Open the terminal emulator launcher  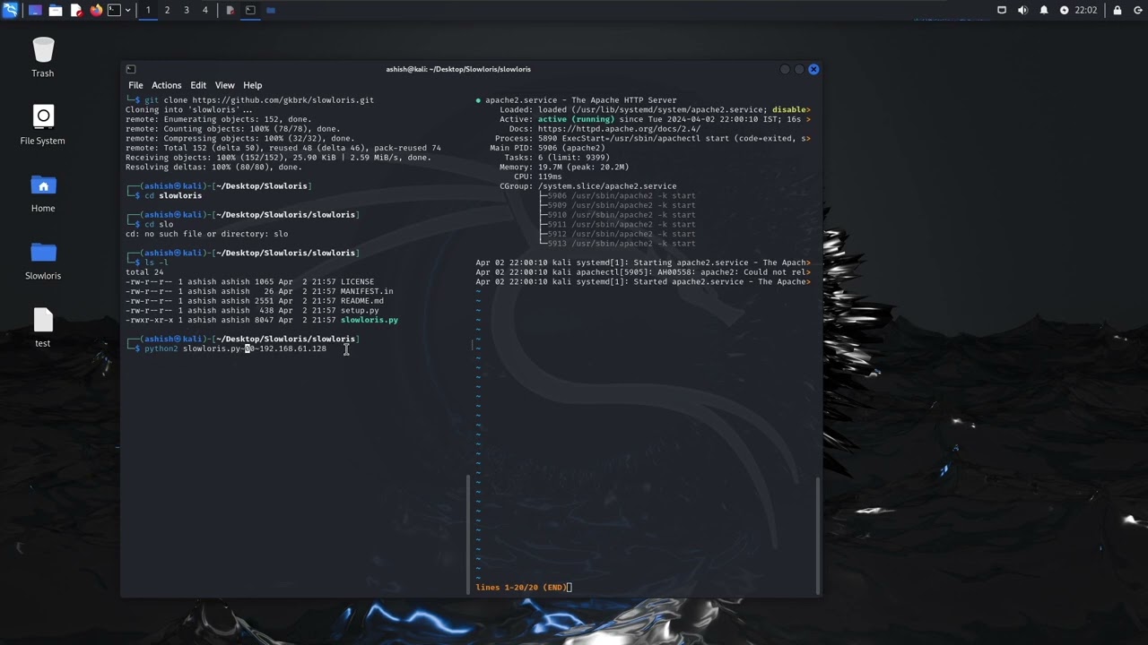114,10
